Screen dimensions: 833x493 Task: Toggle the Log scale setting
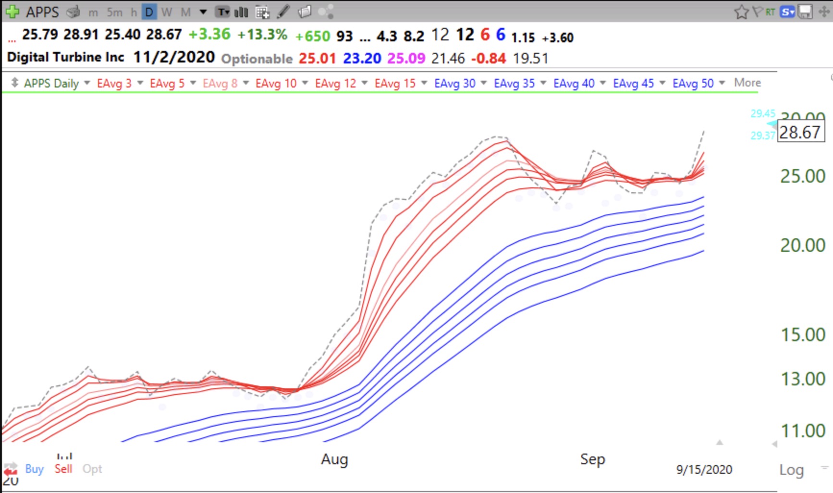click(791, 469)
